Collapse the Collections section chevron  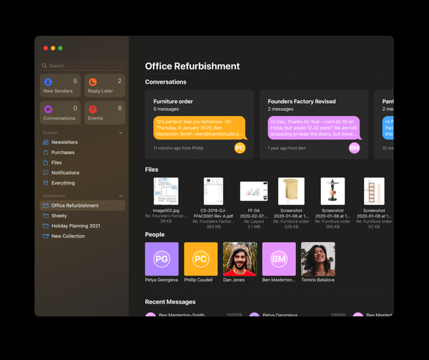click(120, 195)
